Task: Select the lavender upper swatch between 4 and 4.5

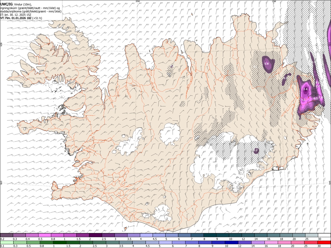Action: click(146, 235)
